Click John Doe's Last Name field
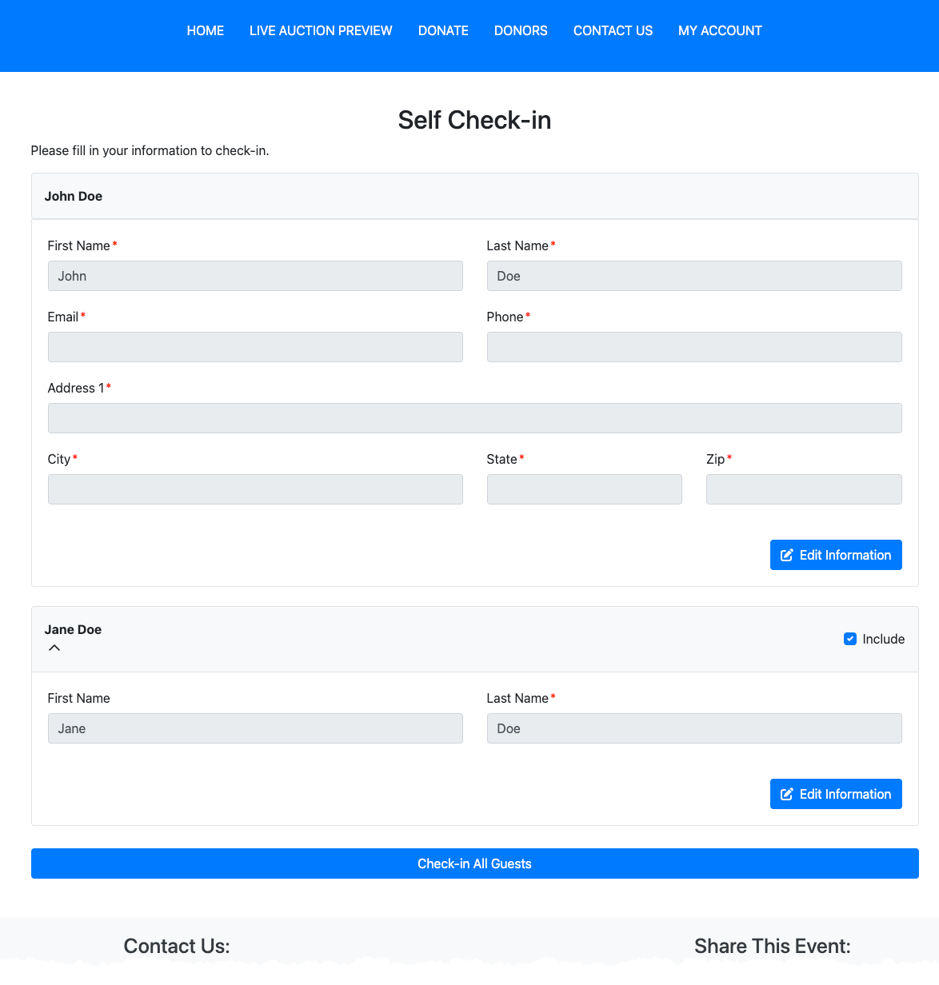 click(x=693, y=276)
